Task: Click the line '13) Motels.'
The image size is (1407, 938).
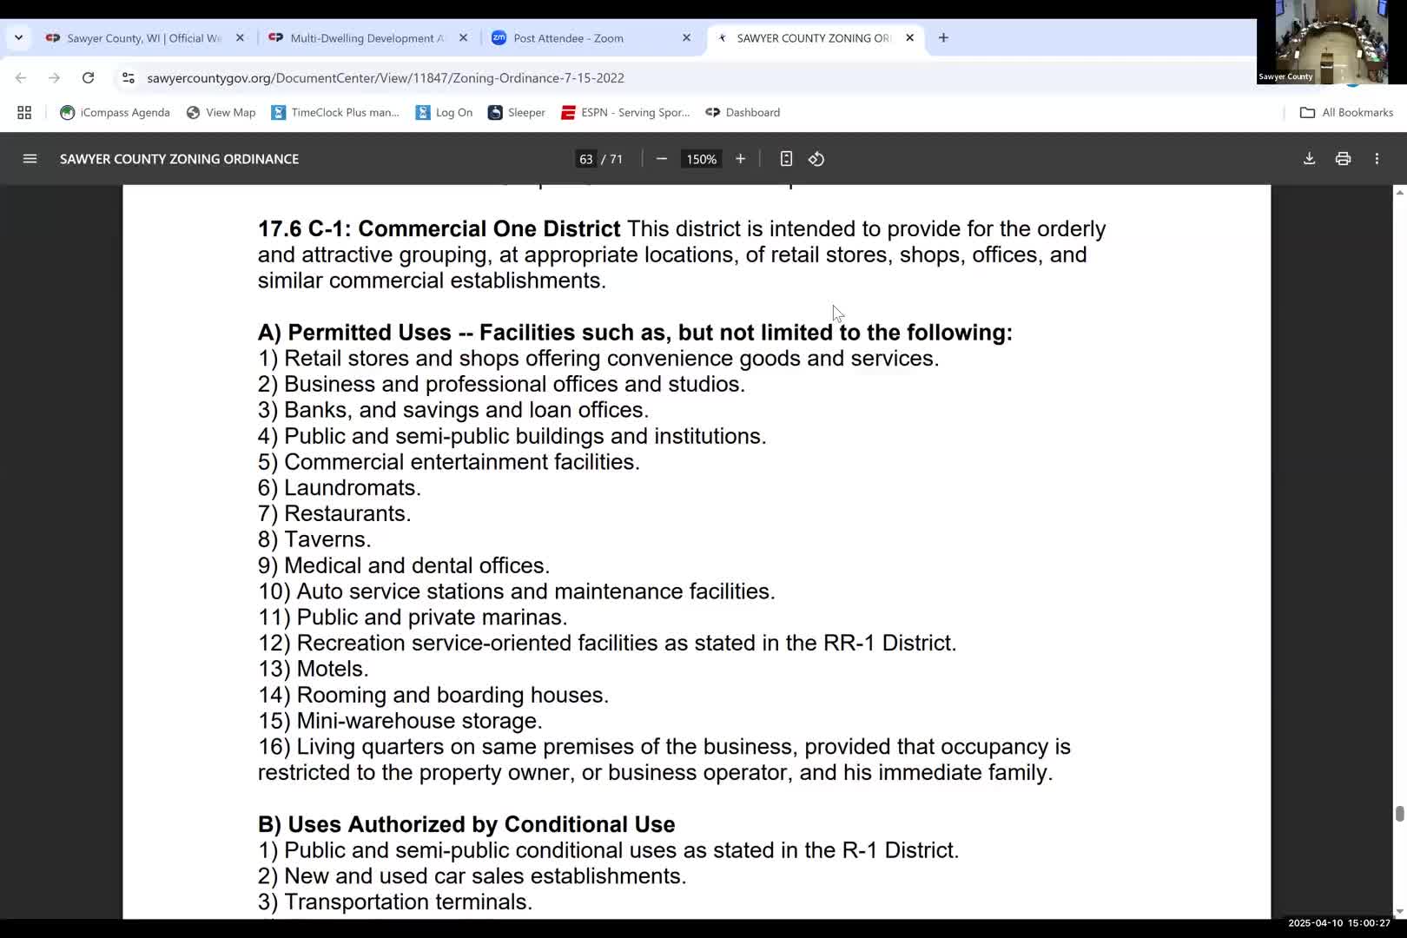Action: (x=314, y=670)
